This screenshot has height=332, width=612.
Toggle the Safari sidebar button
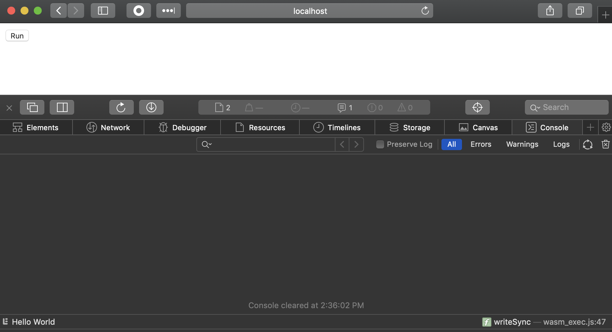pyautogui.click(x=103, y=11)
